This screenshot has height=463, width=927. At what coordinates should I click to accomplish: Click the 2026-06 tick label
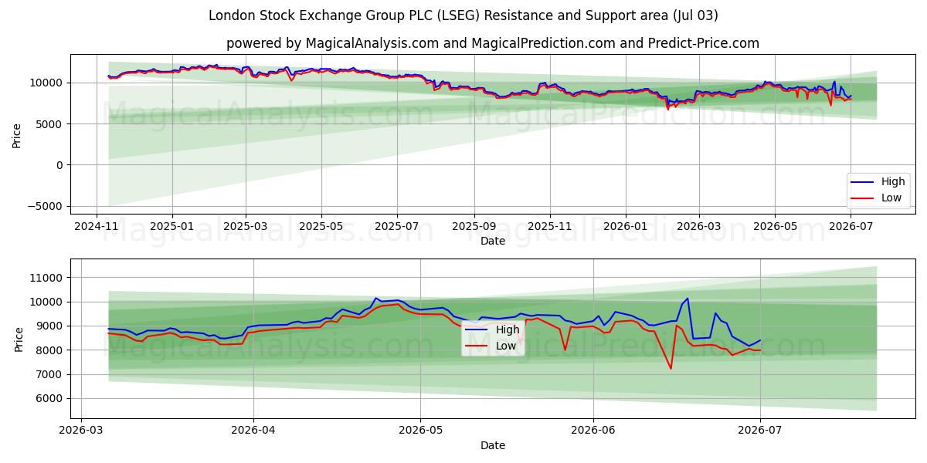[x=593, y=431]
